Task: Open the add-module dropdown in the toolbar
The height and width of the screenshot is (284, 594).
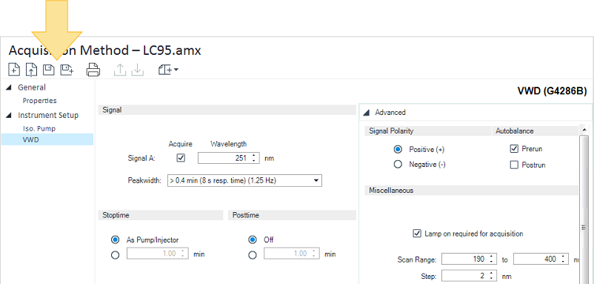Action: click(x=168, y=70)
